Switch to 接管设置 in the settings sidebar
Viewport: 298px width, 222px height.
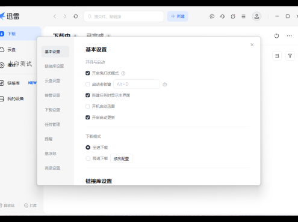52,95
